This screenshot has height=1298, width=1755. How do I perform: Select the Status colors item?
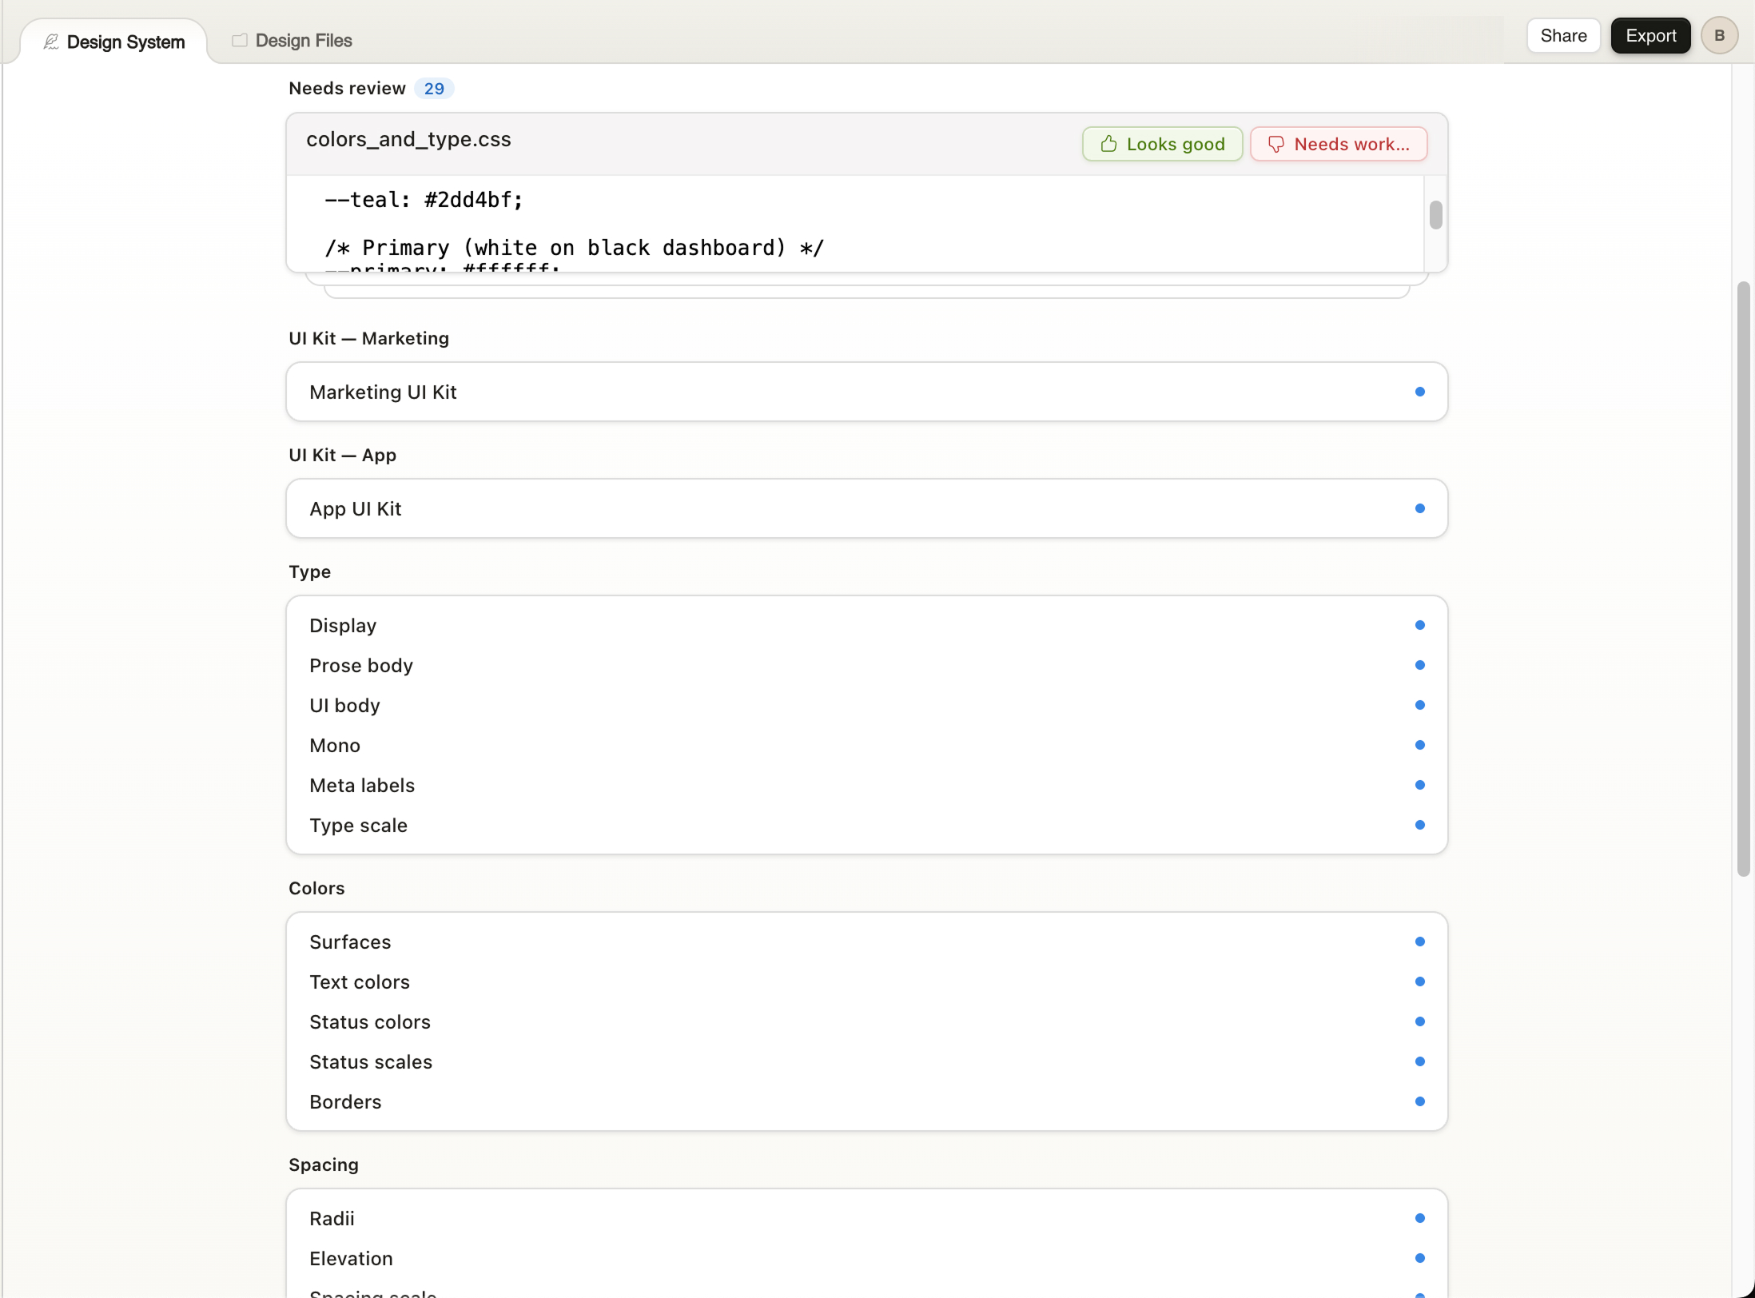pyautogui.click(x=866, y=1021)
